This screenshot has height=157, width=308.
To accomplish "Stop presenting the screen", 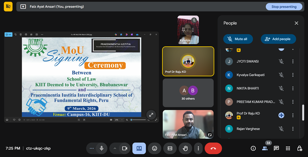I will tap(284, 7).
